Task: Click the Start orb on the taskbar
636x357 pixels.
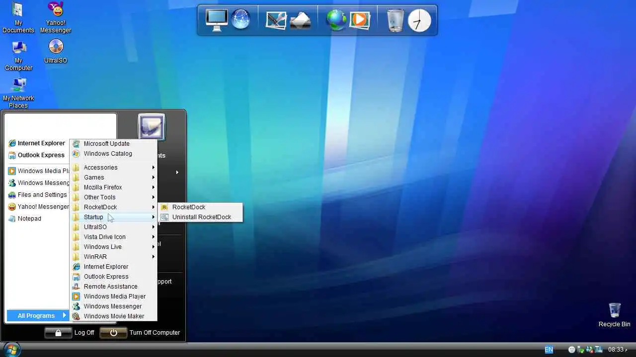Action: click(x=12, y=350)
